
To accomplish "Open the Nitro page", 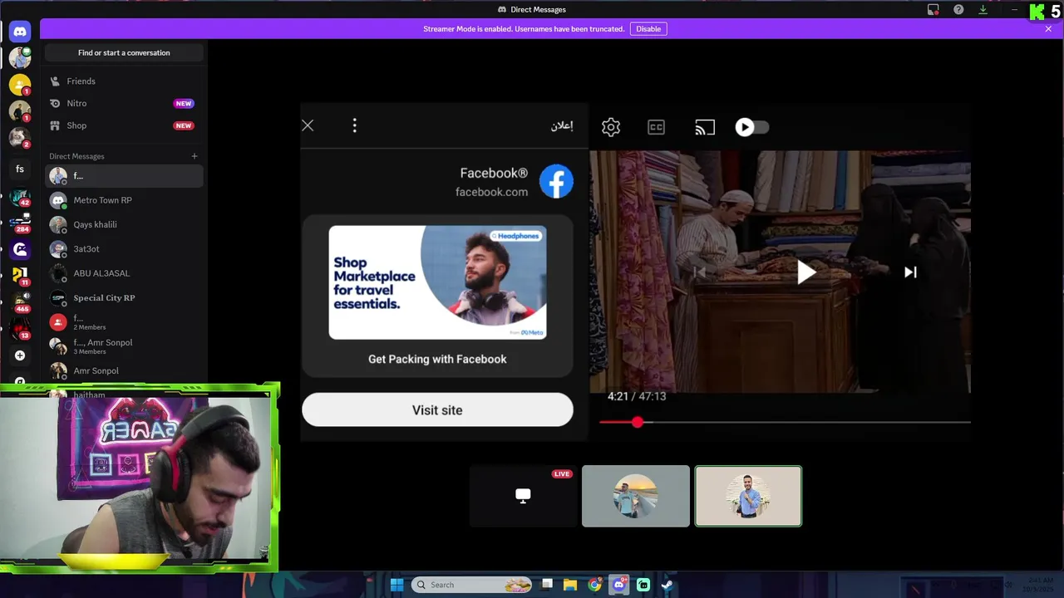I will (124, 104).
